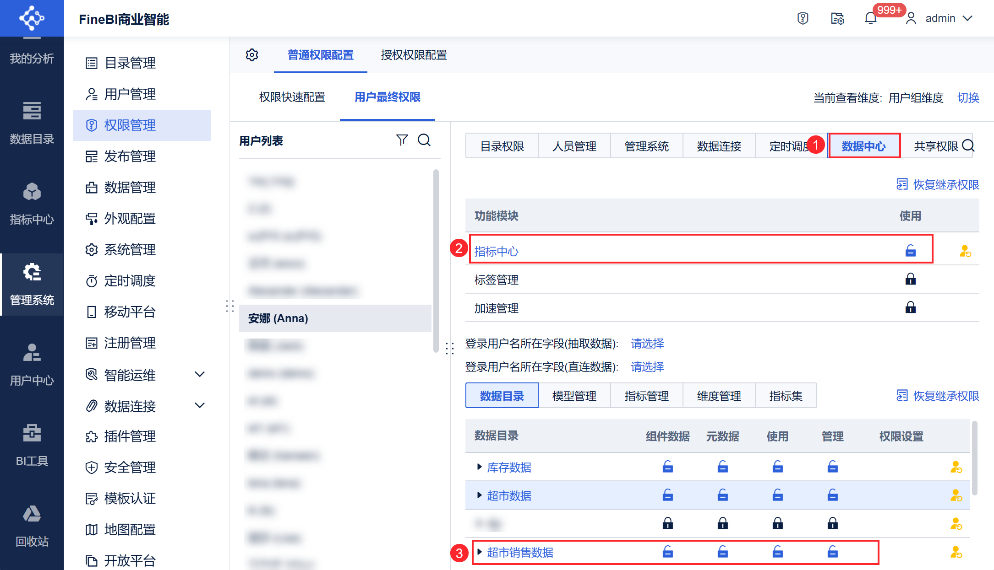Click the 切换 dimension link
Viewport: 994px width, 570px height.
968,97
